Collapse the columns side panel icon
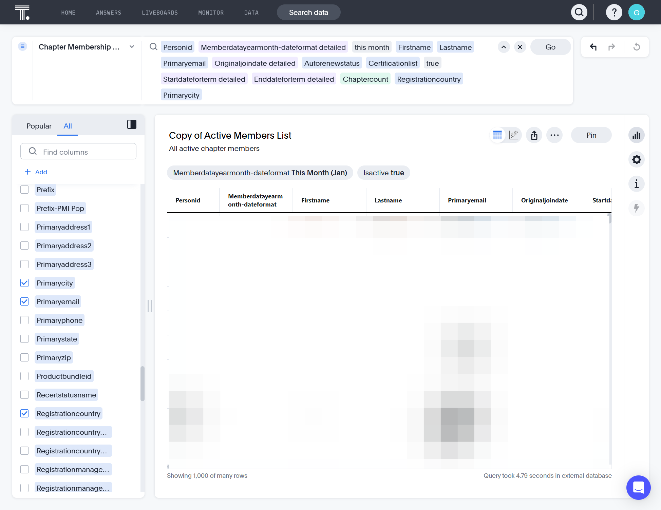This screenshot has width=661, height=510. (132, 124)
